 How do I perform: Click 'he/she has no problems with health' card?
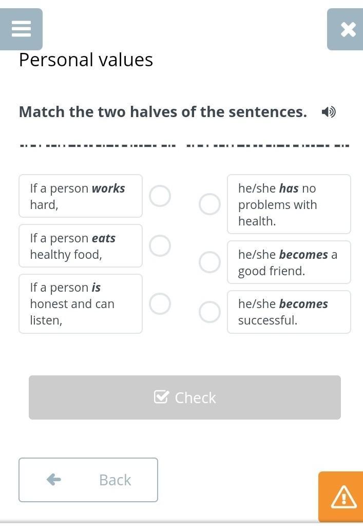[x=289, y=204]
